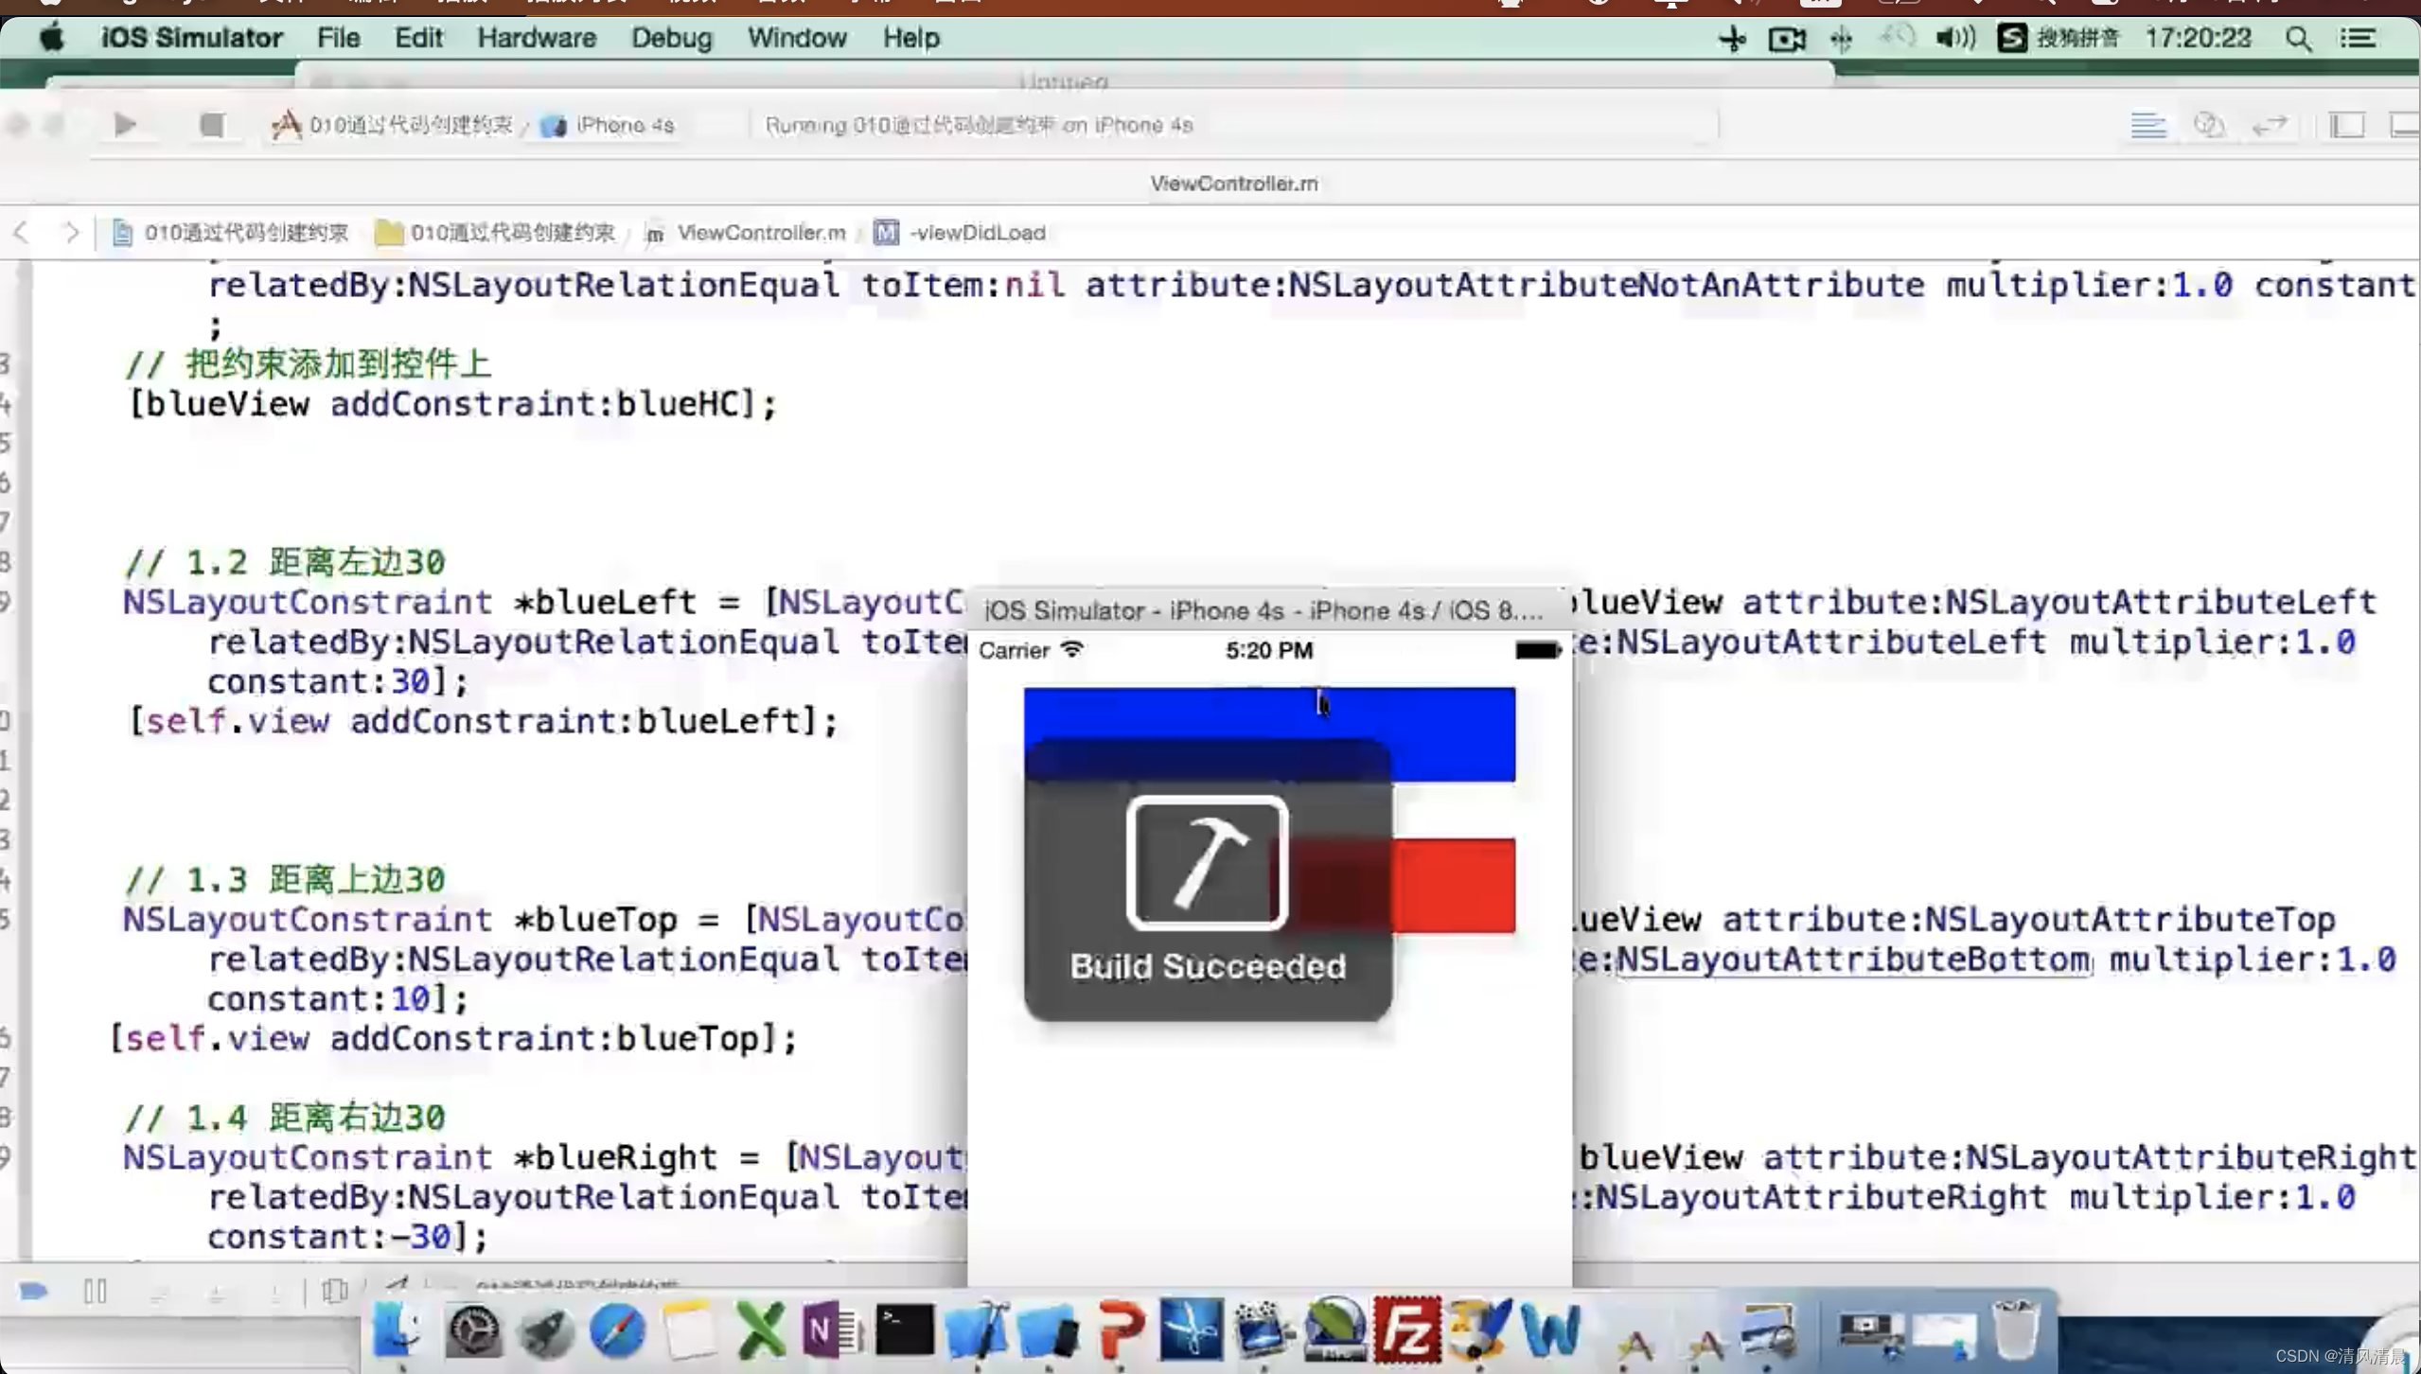The height and width of the screenshot is (1374, 2421).
Task: Open the iOS Simulator folder in Dock
Action: (1048, 1331)
